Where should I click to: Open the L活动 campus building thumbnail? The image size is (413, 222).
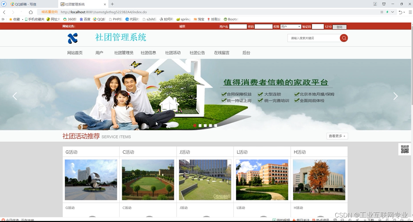262,180
